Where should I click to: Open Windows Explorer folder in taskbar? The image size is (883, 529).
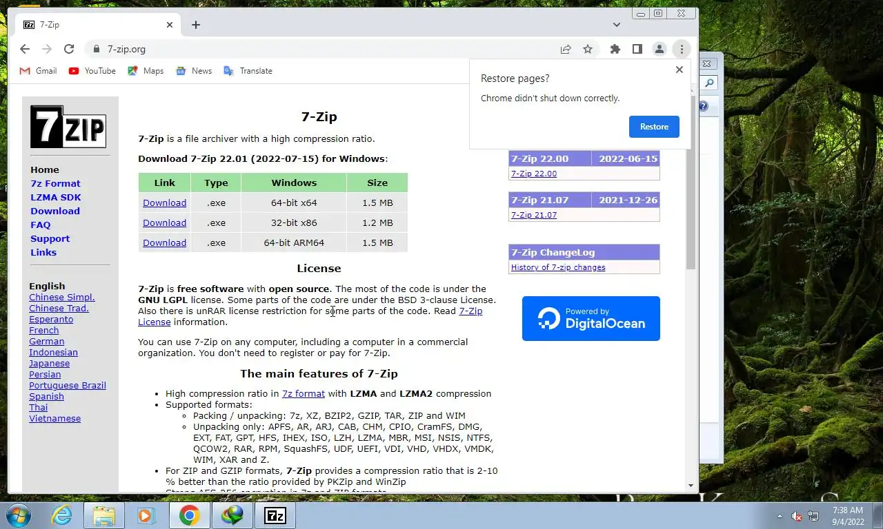tap(103, 515)
